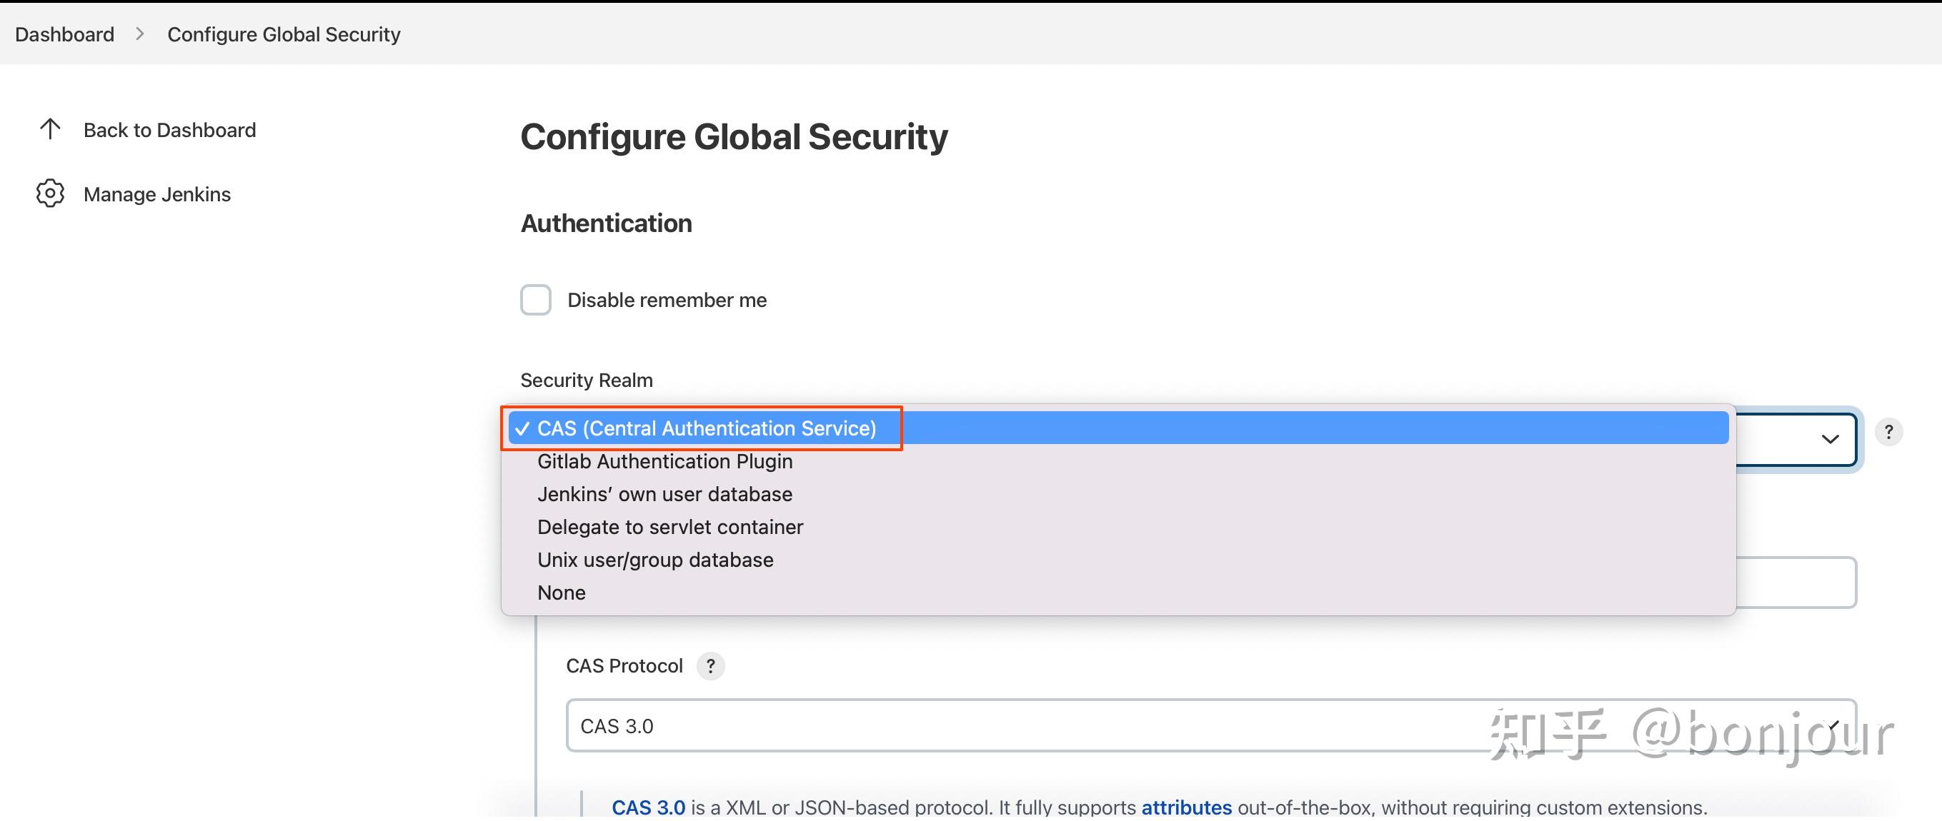Choose Unix user/group database option
Image resolution: width=1942 pixels, height=821 pixels.
click(654, 560)
